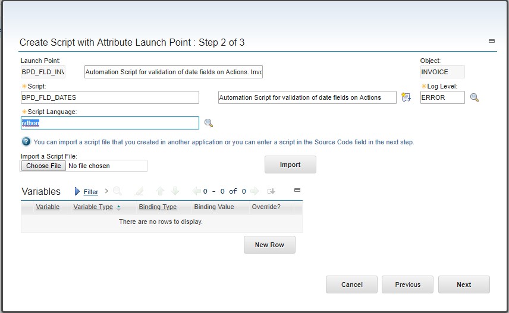
Task: Click the Override? column header
Action: coord(266,207)
